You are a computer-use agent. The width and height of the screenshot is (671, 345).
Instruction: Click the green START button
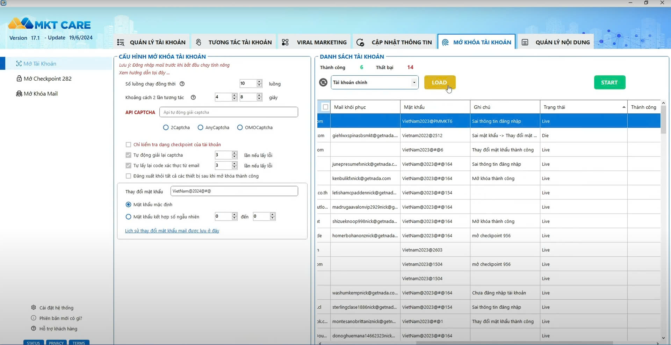[609, 82]
